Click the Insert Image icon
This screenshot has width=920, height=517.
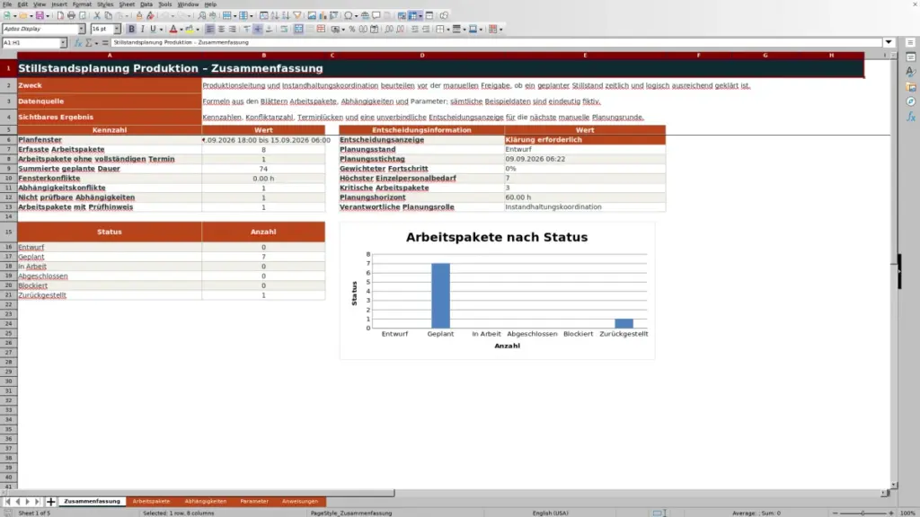[312, 15]
